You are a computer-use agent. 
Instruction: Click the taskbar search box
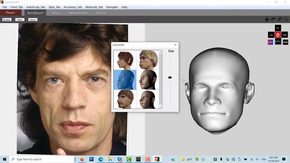[x=42, y=159]
